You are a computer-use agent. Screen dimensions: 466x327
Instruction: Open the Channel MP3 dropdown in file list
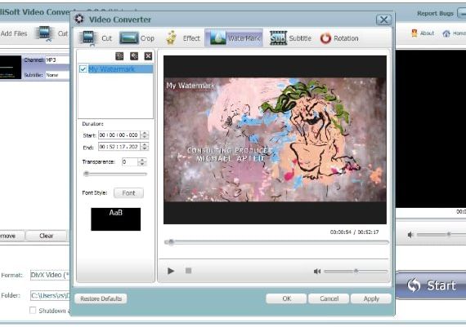pyautogui.click(x=57, y=60)
